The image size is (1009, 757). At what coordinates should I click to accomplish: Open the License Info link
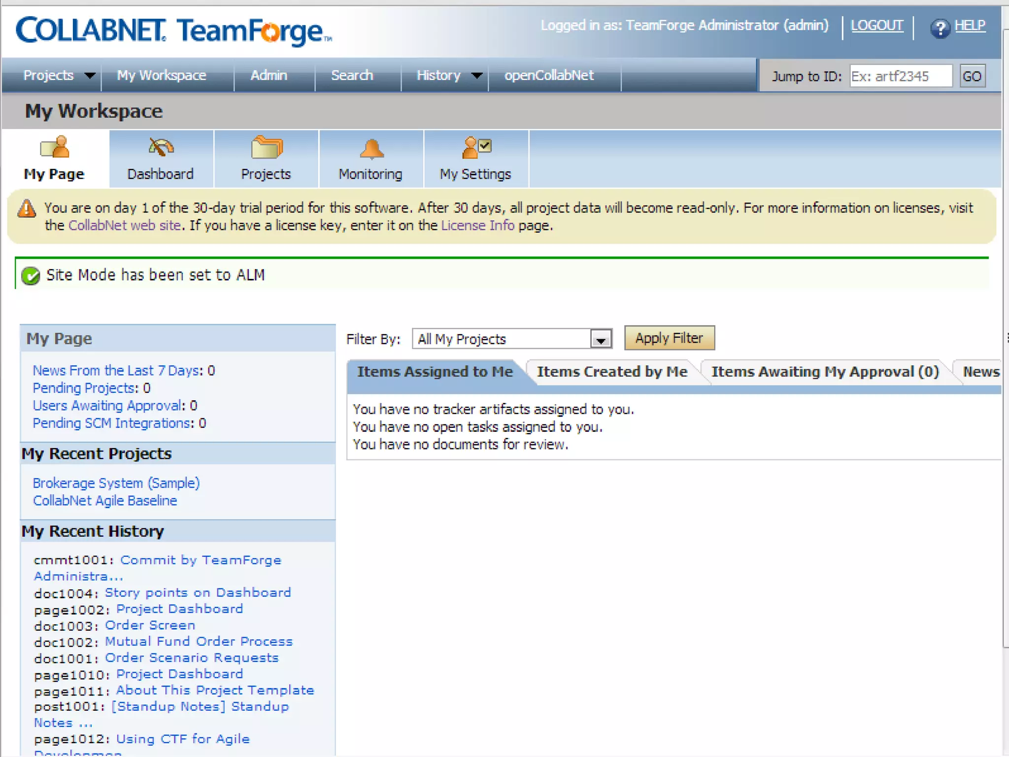click(x=477, y=226)
